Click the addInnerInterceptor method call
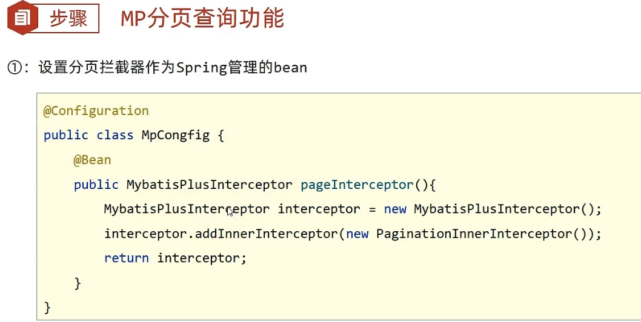This screenshot has height=322, width=641. point(267,234)
